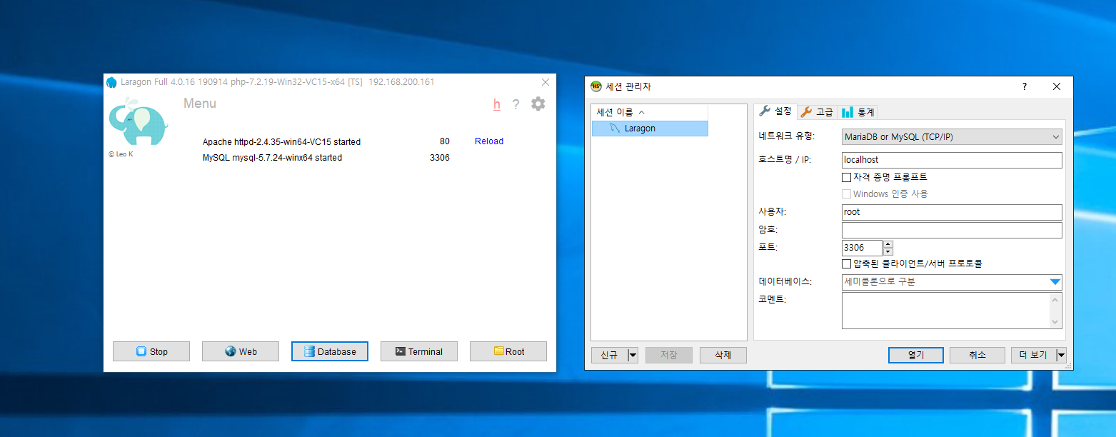
Task: Toggle 압축된 클라이언트/서버 프로토콜 checkbox
Action: [x=847, y=263]
